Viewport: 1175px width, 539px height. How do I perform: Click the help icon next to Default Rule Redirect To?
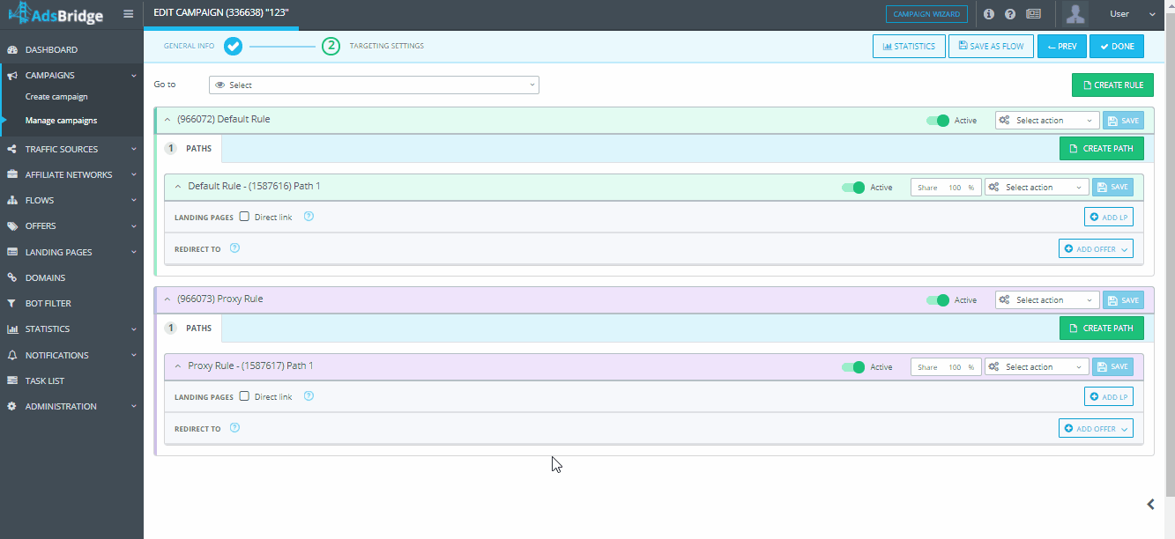point(234,248)
